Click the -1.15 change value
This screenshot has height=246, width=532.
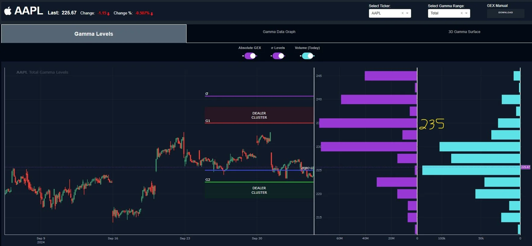[102, 13]
